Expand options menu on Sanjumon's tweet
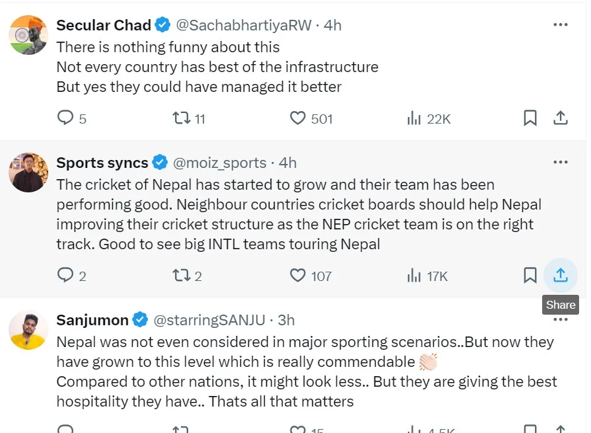The height and width of the screenshot is (433, 591). click(561, 320)
